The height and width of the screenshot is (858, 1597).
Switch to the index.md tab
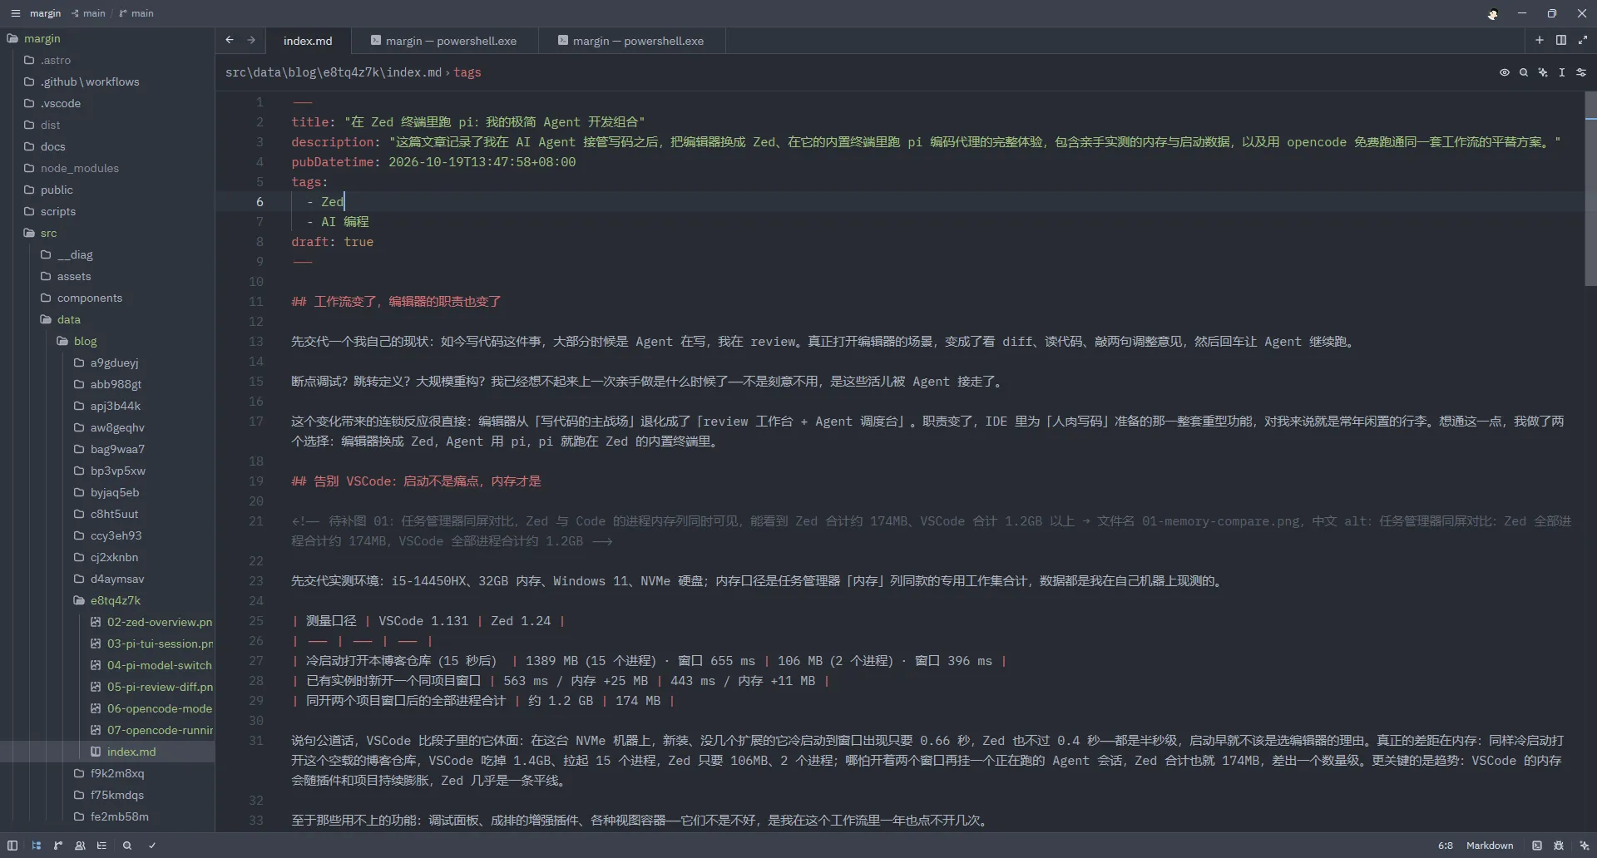coord(308,41)
